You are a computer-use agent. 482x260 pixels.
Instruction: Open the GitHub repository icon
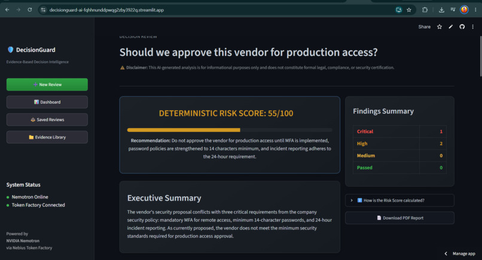462,27
